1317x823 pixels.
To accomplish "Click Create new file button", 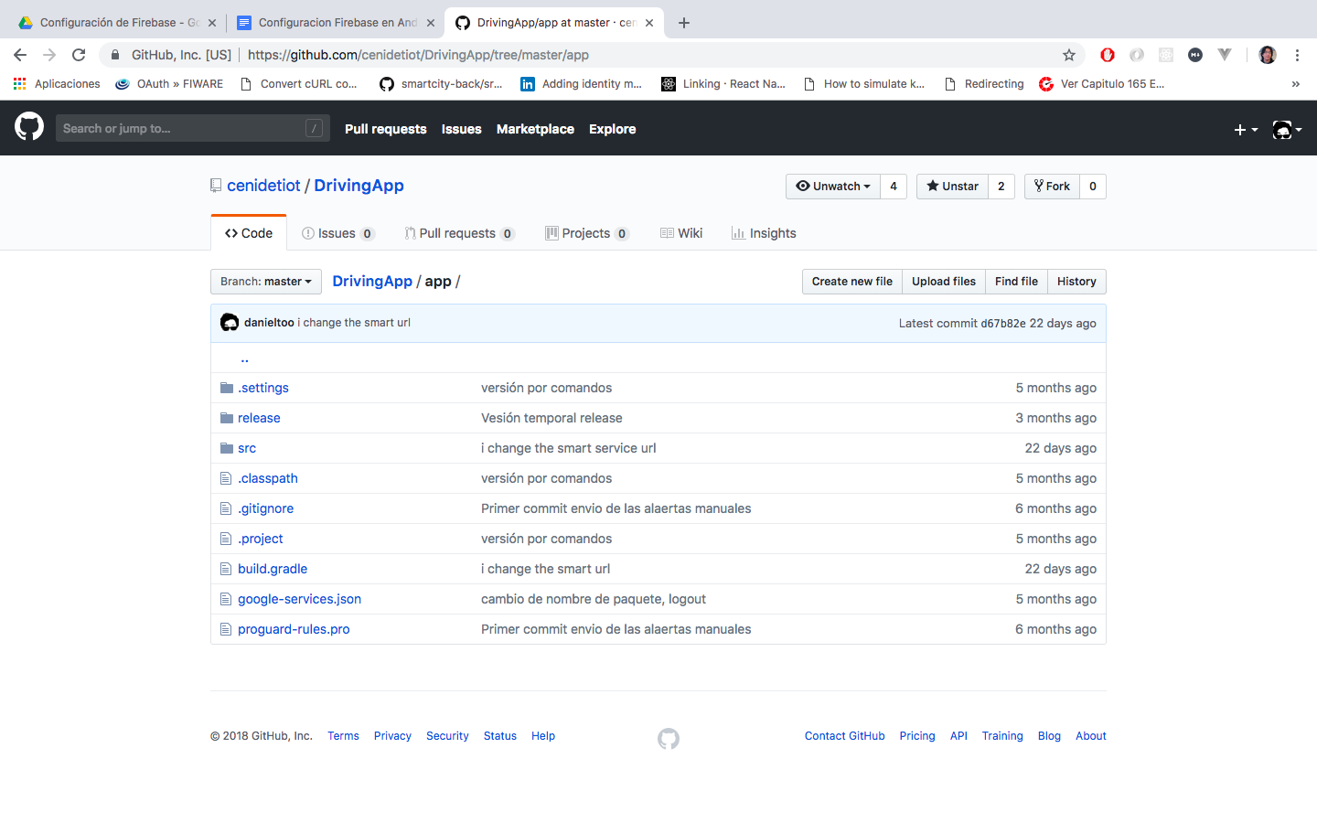I will coord(852,282).
